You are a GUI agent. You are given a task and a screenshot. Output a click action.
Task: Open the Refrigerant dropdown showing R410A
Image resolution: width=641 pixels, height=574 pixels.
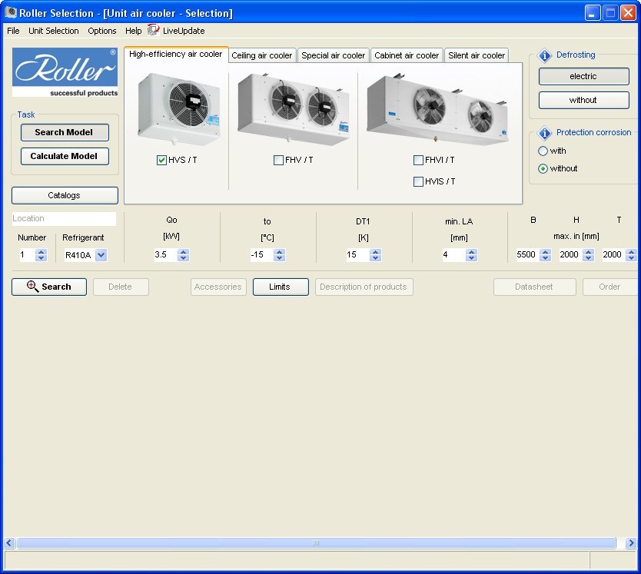point(101,254)
